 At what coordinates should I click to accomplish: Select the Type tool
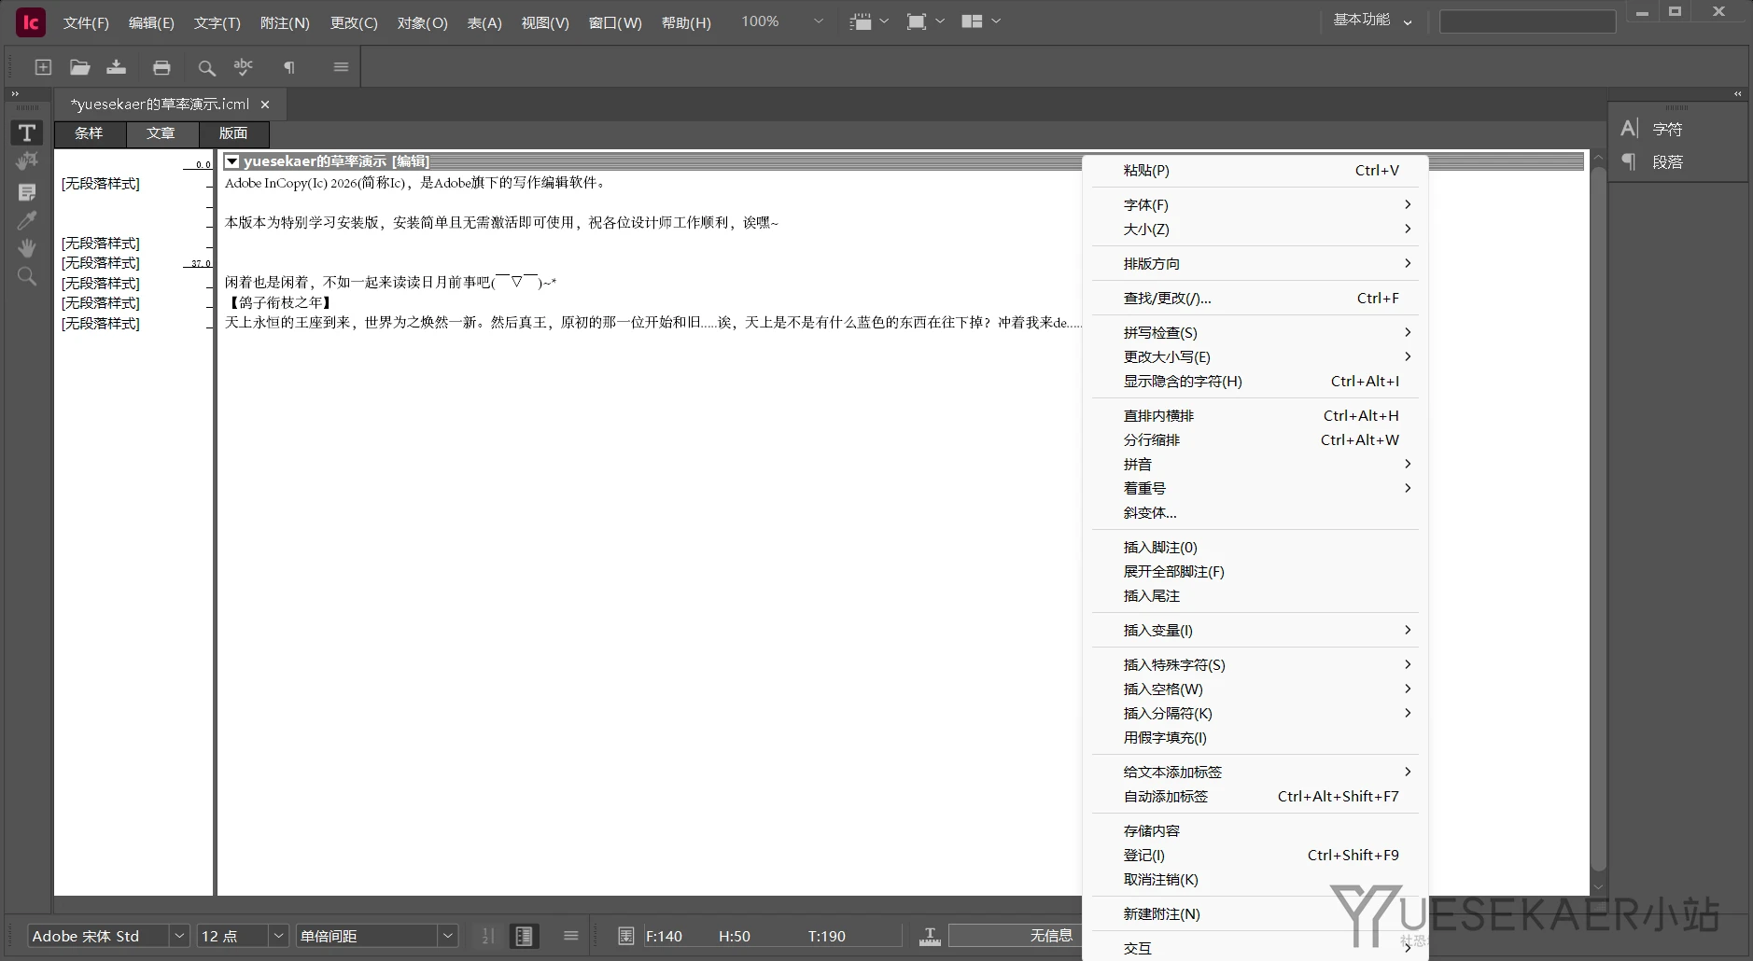(27, 132)
